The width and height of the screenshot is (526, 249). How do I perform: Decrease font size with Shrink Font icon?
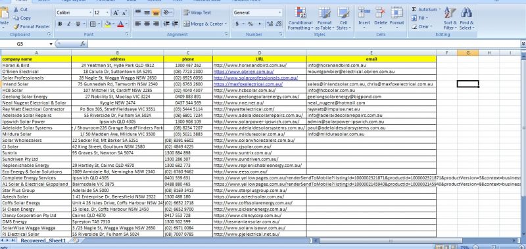pyautogui.click(x=124, y=12)
